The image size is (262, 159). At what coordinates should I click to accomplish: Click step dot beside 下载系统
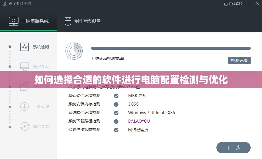point(10,107)
